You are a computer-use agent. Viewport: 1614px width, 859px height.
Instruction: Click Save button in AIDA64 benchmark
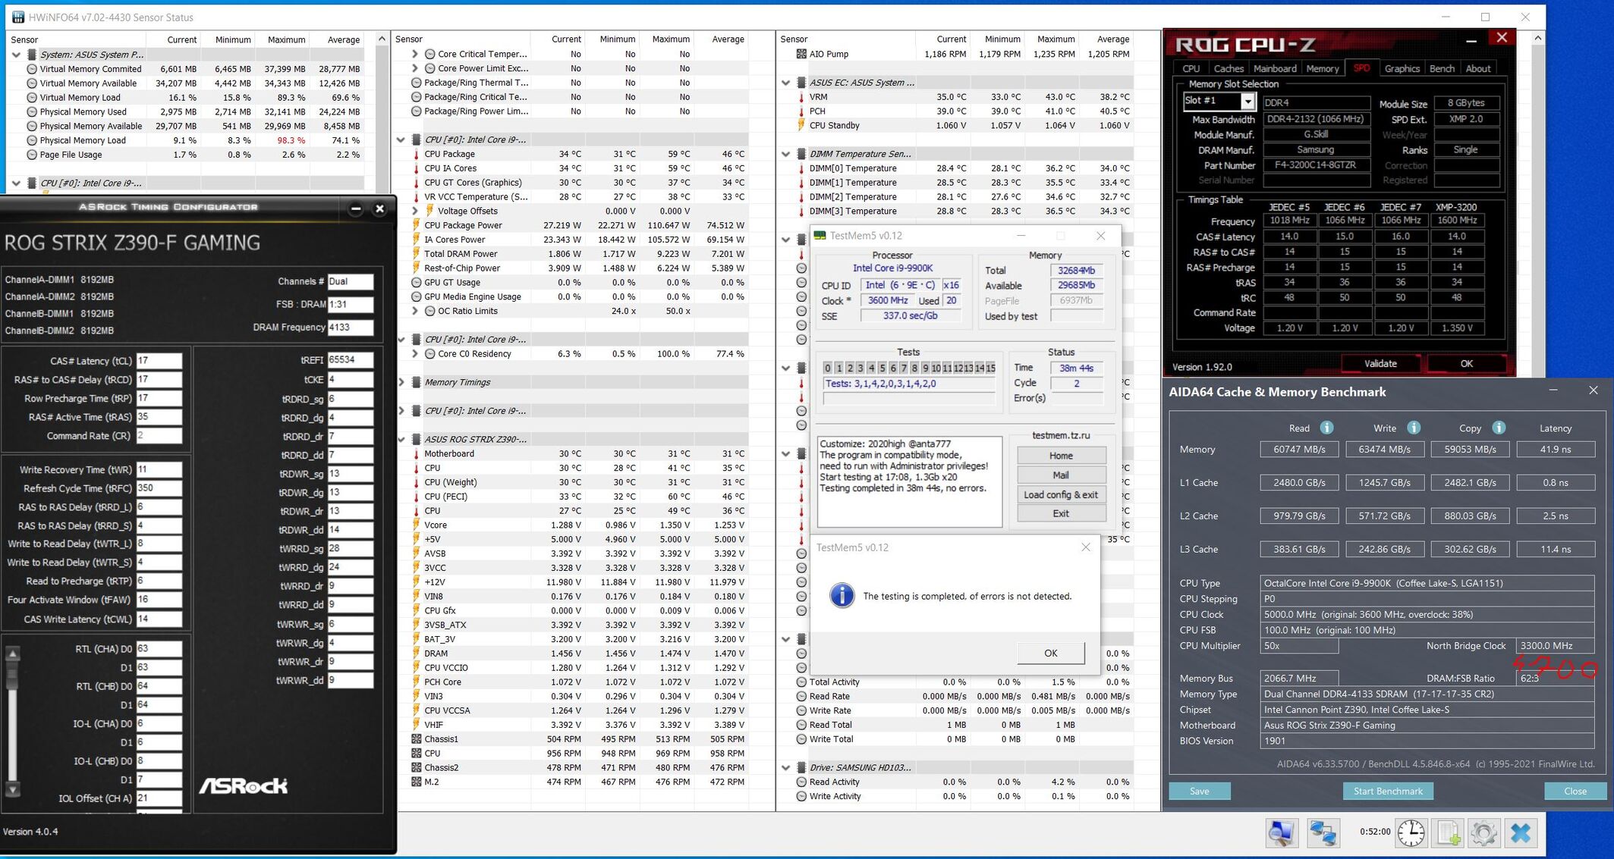pos(1200,791)
